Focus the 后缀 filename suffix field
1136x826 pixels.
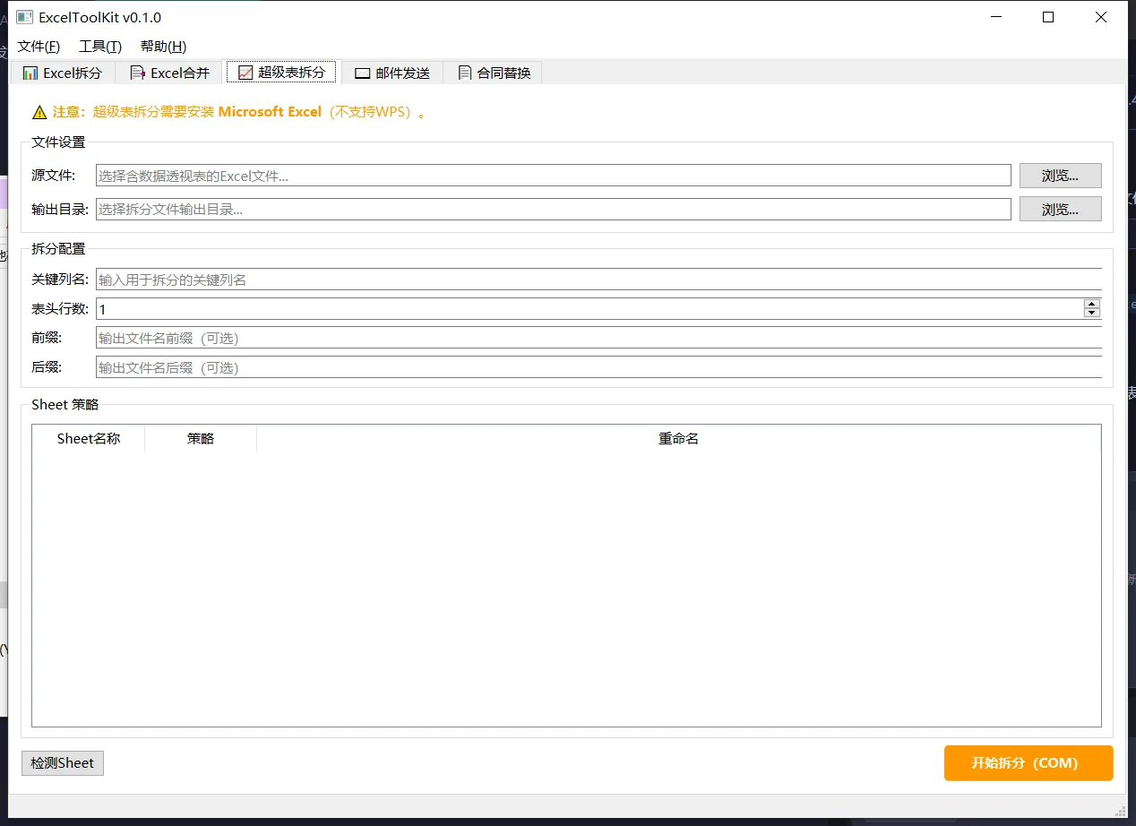(598, 367)
